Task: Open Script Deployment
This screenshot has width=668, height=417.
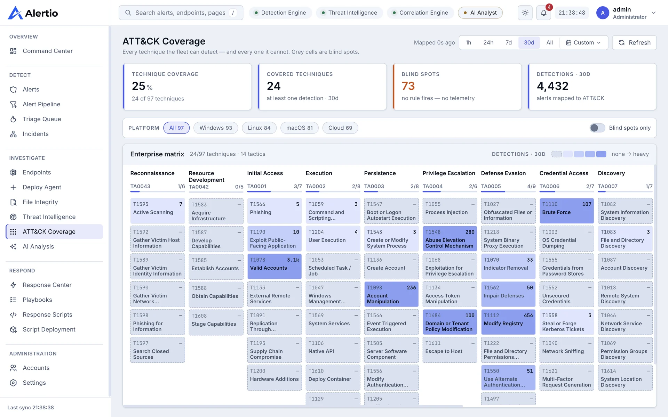Action: coord(54,329)
